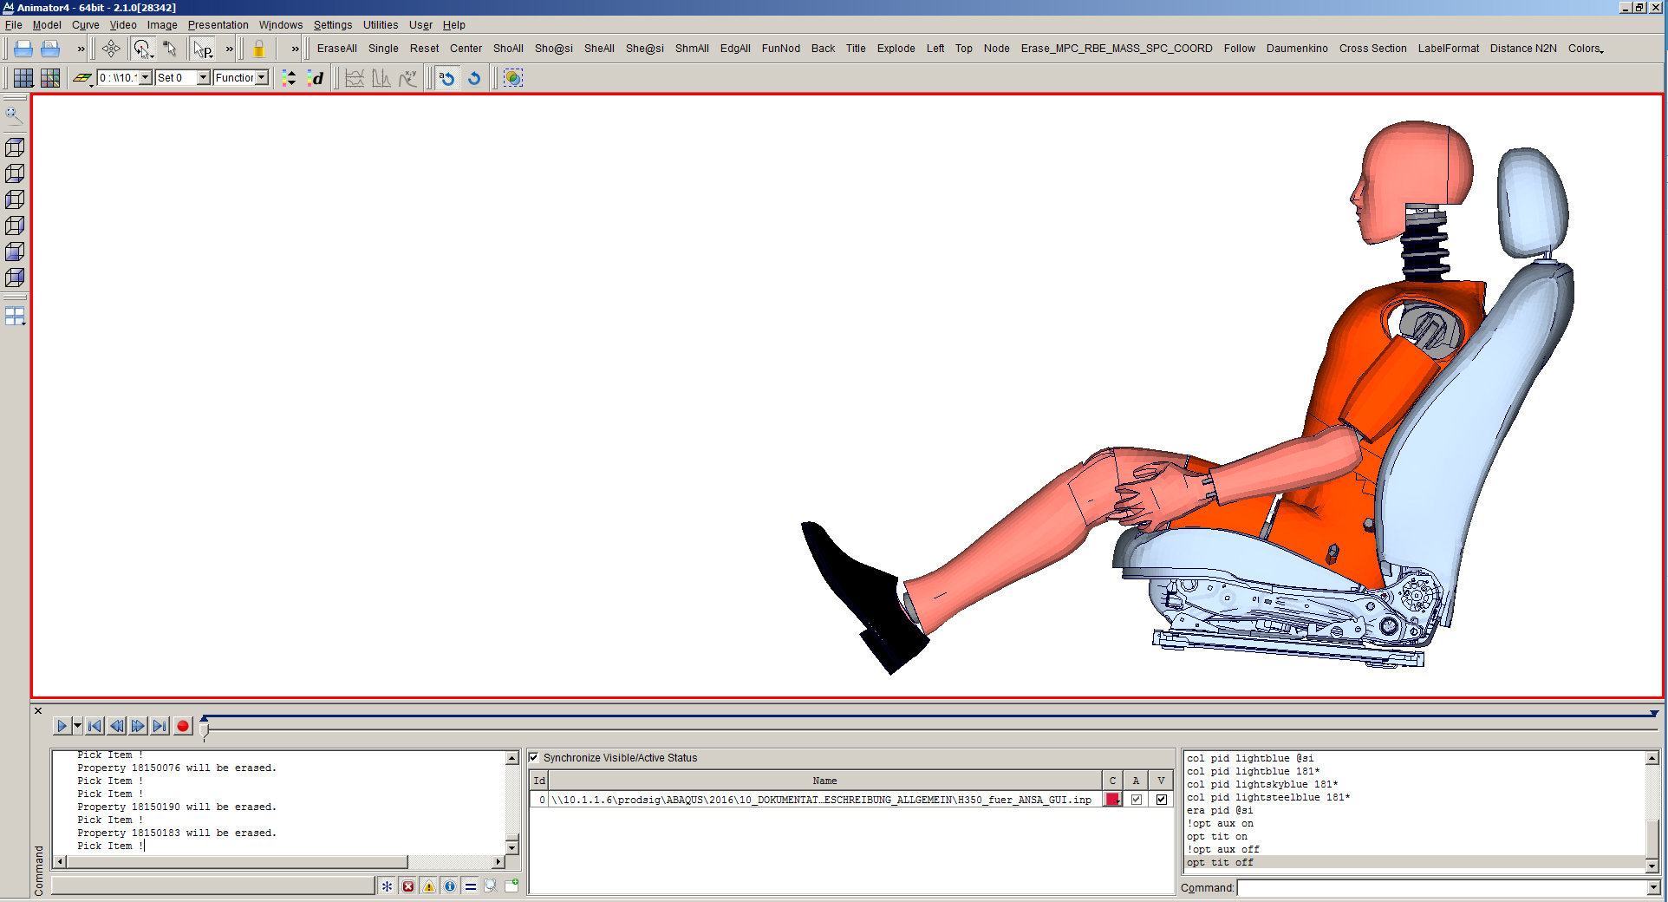Image resolution: width=1668 pixels, height=902 pixels.
Task: Select the four-arrow move tool
Action: (x=111, y=49)
